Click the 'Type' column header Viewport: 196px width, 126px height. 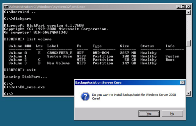pyautogui.click(x=97, y=46)
